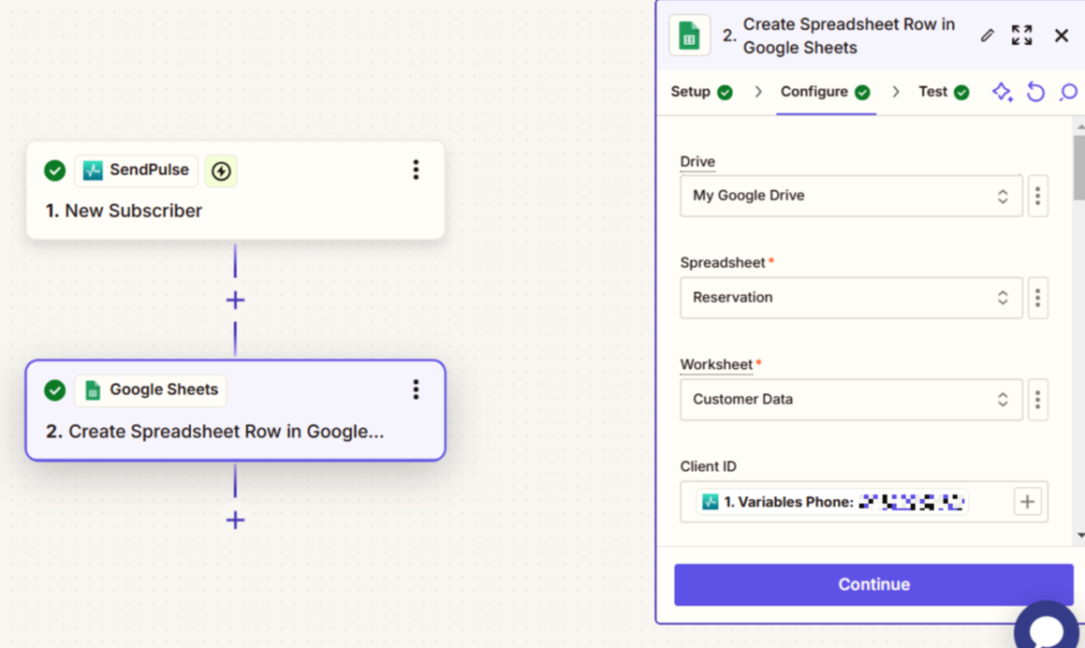This screenshot has height=648, width=1085.
Task: Select the Google Sheets app badge on step 2
Action: 151,390
